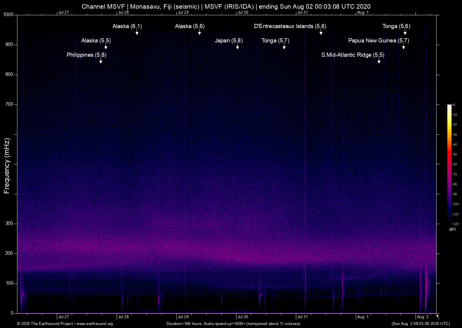Click the -70 value on the color scale
The width and height of the screenshot is (462, 328).
coord(455,174)
